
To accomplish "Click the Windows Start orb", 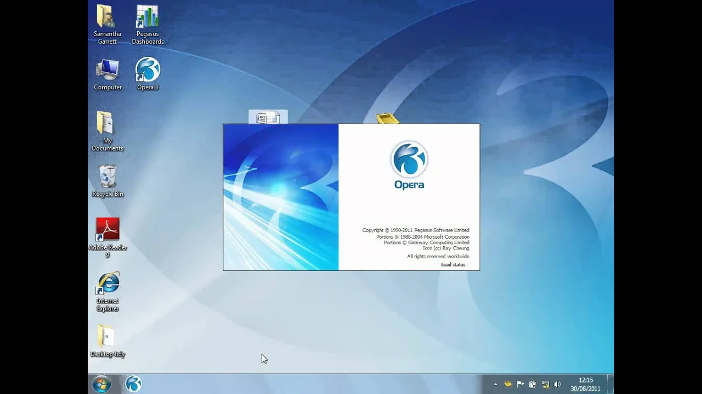I will 102,384.
